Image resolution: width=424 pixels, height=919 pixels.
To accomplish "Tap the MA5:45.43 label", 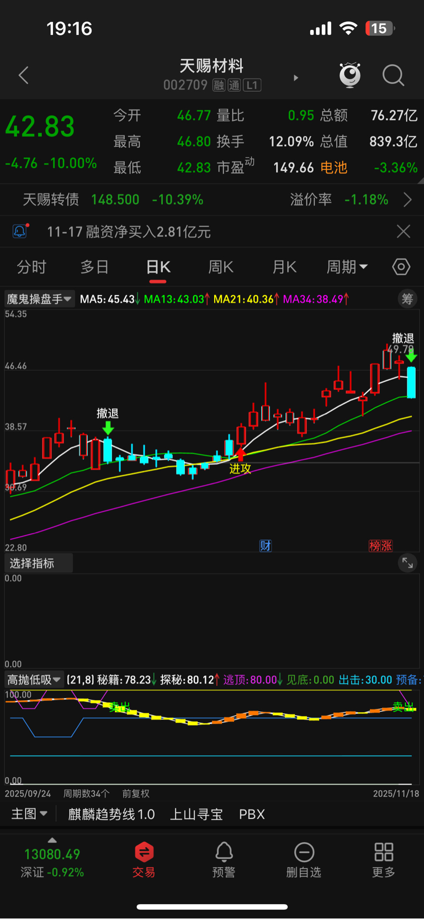I will pos(109,299).
